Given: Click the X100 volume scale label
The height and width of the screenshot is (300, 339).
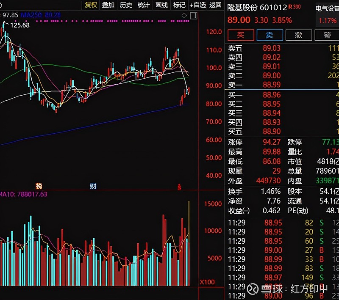Looking at the screenshot, I should 207,282.
